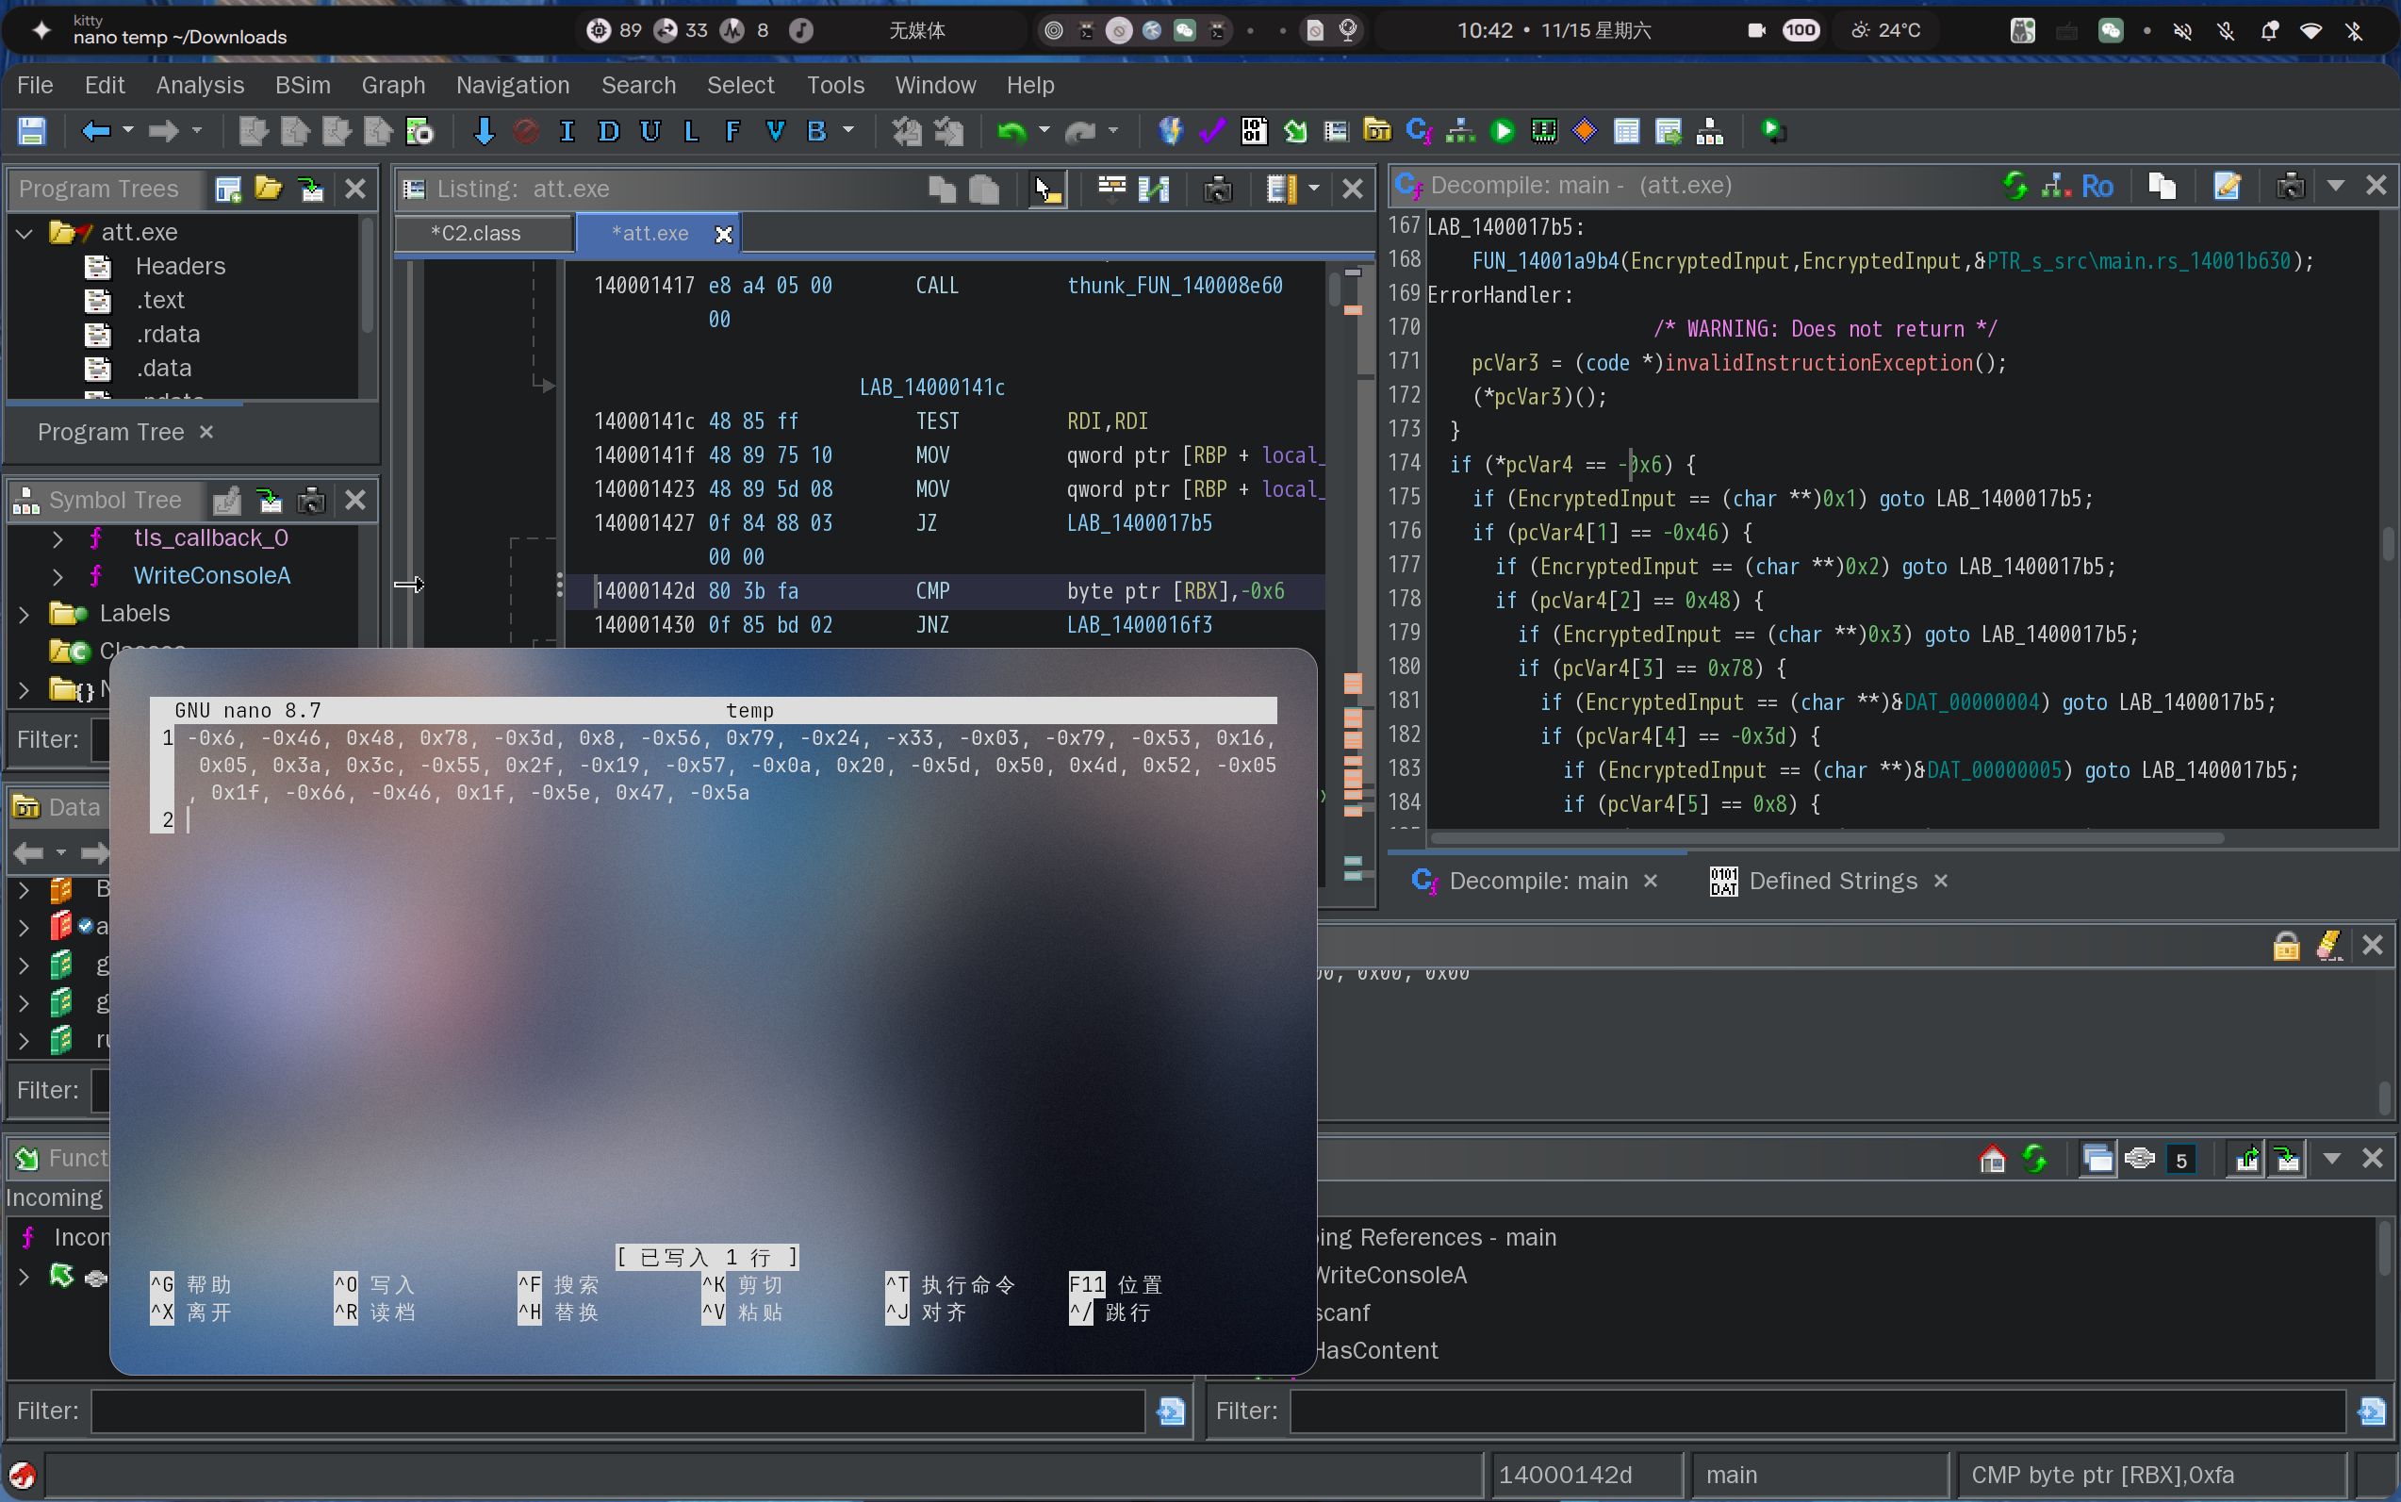Open the back navigation history dropdown arrow
The image size is (2401, 1502).
tap(128, 131)
